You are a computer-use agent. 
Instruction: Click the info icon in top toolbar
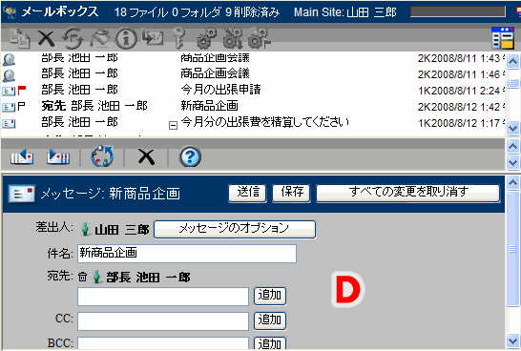[126, 38]
